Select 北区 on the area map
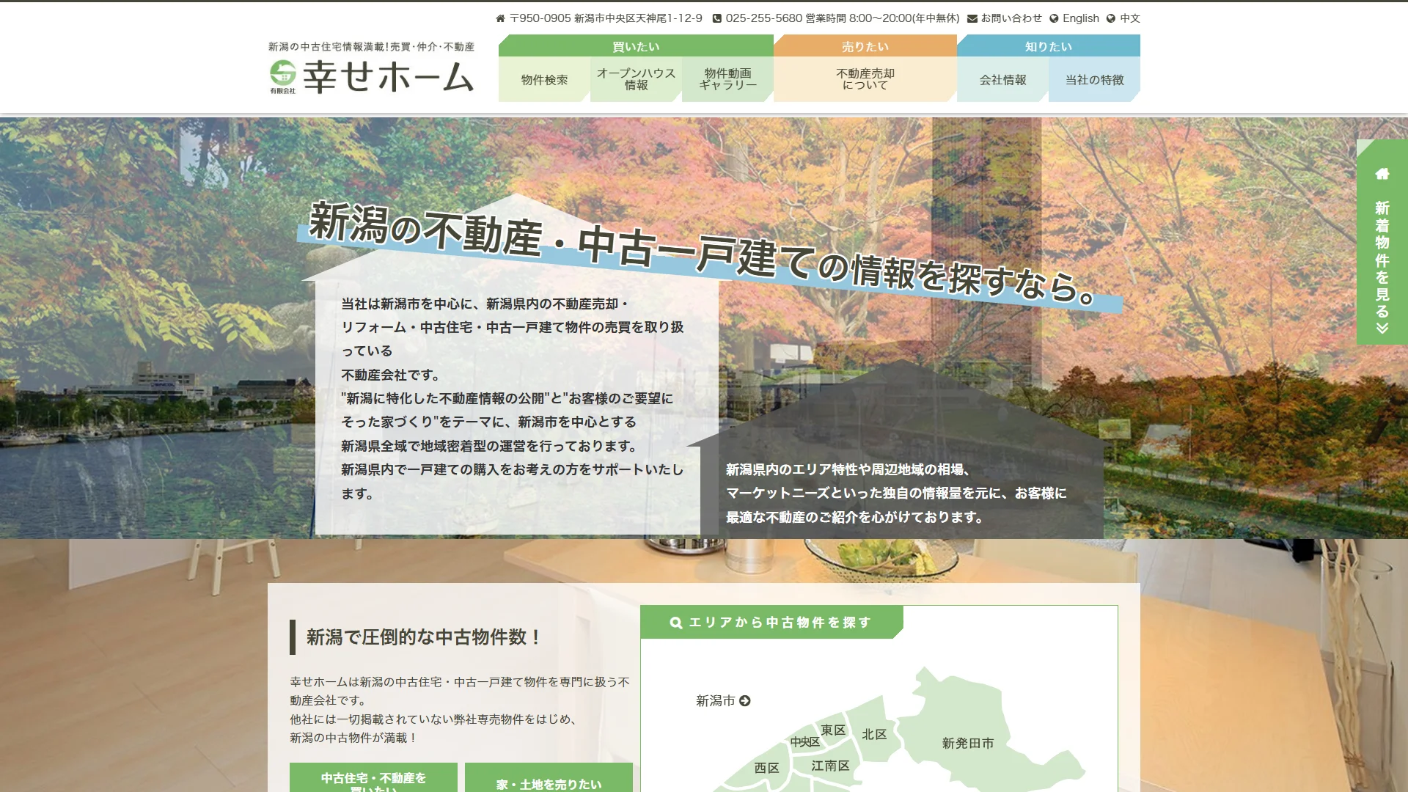Viewport: 1408px width, 792px height. click(x=874, y=734)
